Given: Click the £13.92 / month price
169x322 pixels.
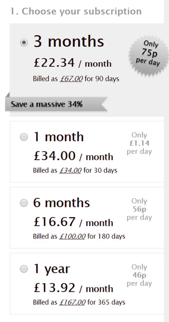Looking at the screenshot, I should [x=73, y=288].
